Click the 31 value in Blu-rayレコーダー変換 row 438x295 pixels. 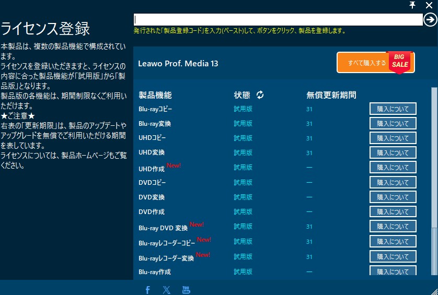pyautogui.click(x=309, y=257)
